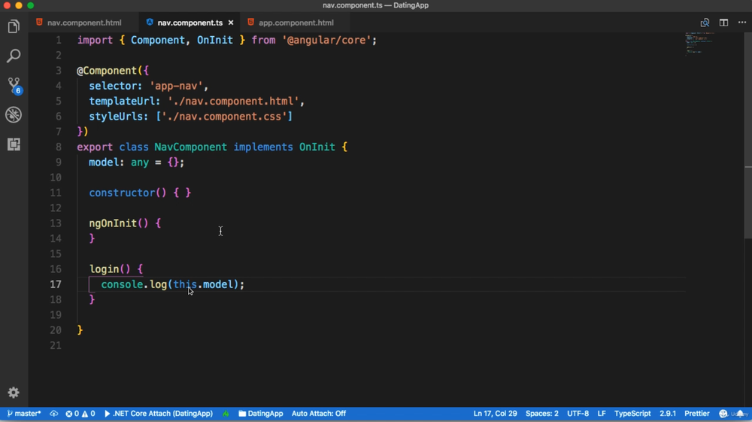The height and width of the screenshot is (422, 752).
Task: Click on 'styleUrls' property
Action: click(116, 117)
